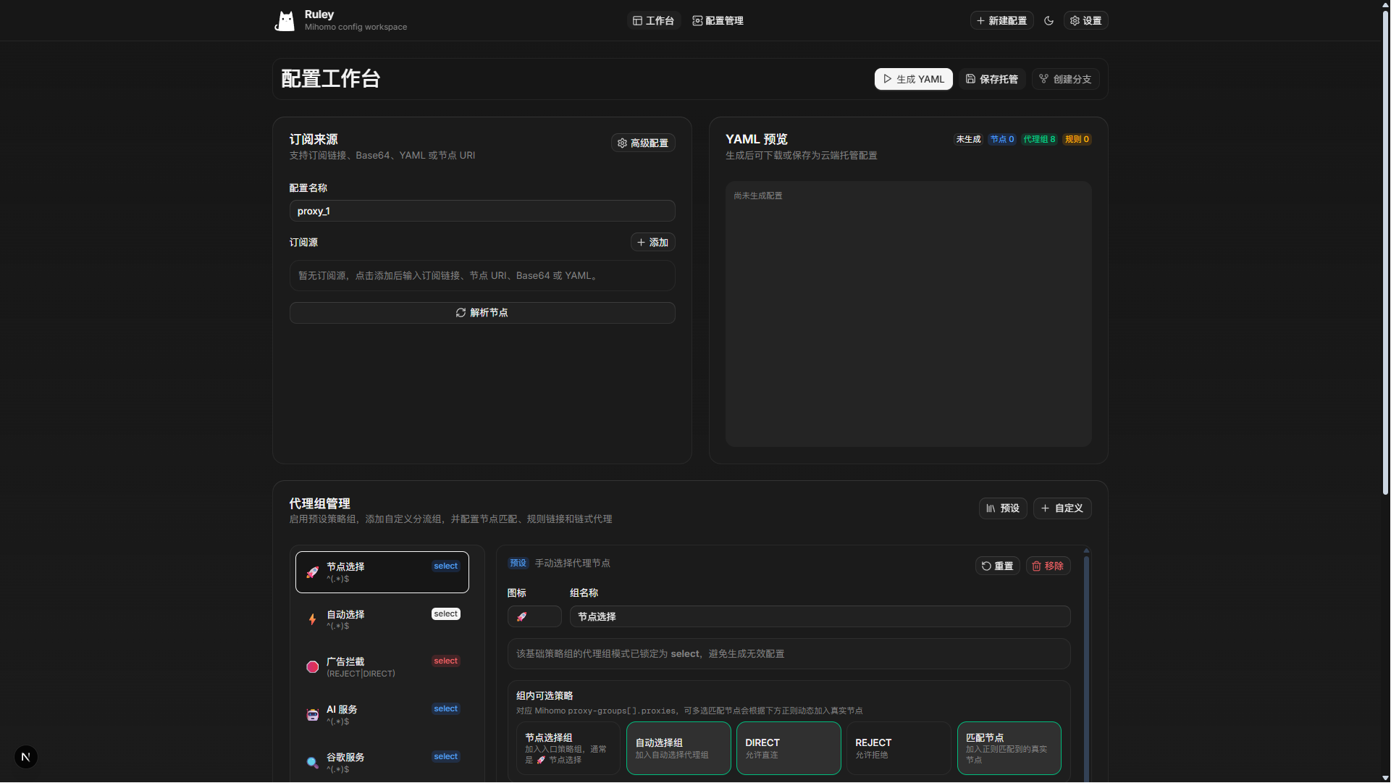Click the 未生成 status badge
Screen dimensions: 1391x783
[x=968, y=139]
